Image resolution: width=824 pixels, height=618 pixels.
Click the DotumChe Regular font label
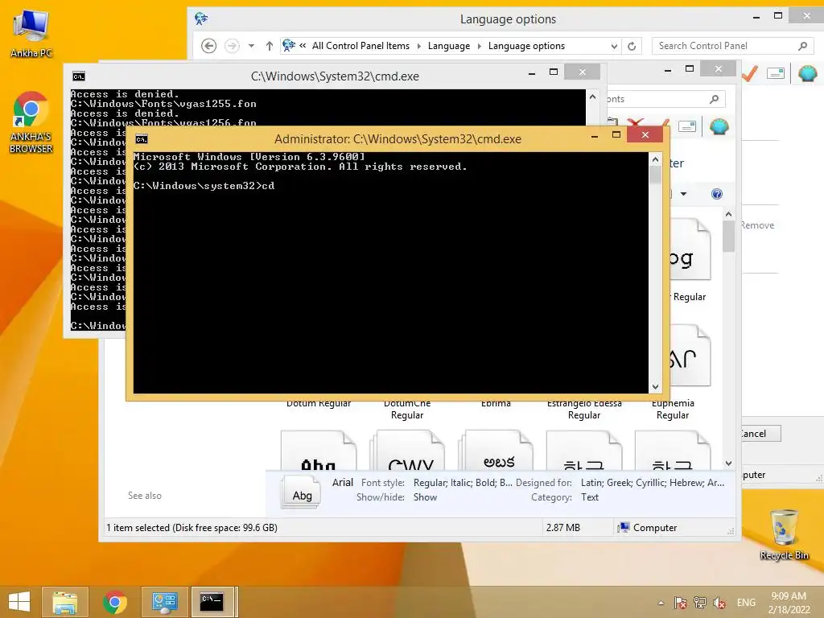(406, 409)
